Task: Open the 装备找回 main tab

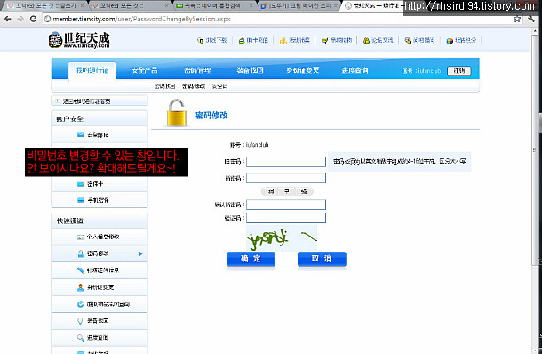Action: [250, 70]
